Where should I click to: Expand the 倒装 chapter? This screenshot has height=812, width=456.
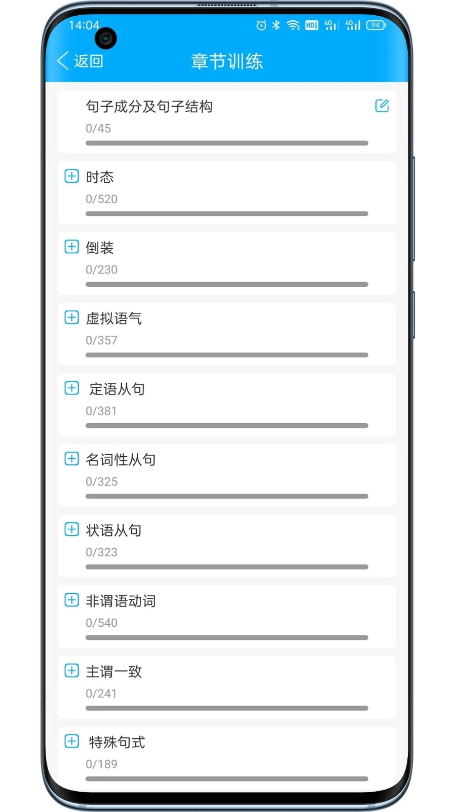tap(71, 247)
